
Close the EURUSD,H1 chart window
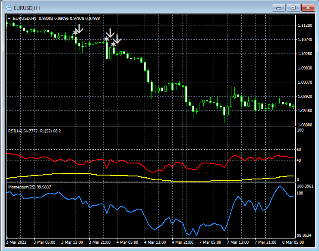pos(308,8)
